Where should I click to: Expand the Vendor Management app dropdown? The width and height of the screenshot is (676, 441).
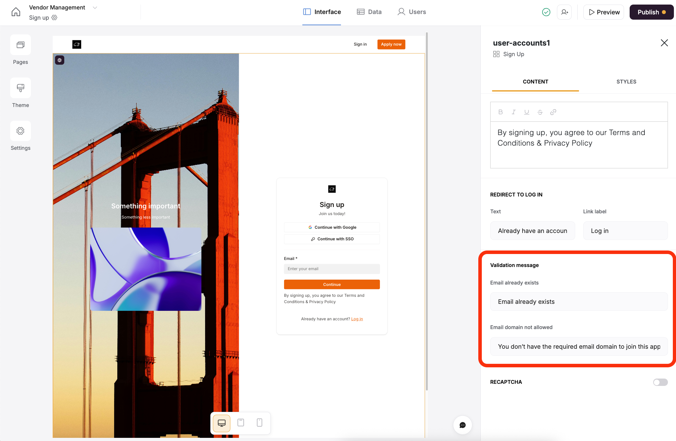point(95,8)
